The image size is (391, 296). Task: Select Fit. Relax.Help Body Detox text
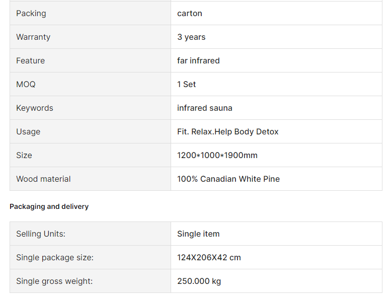point(227,132)
